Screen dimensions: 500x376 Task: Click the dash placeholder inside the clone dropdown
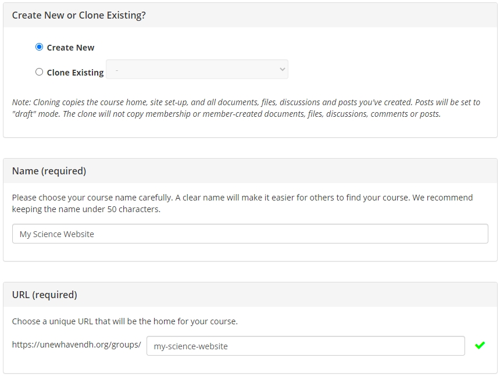(x=117, y=70)
